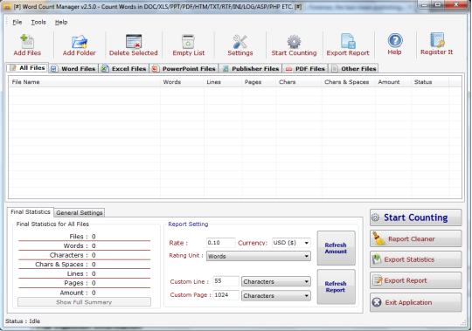Viewport: 472px width, 331px height.
Task: Click the broom icon on Report Cleaner
Action: click(x=378, y=238)
